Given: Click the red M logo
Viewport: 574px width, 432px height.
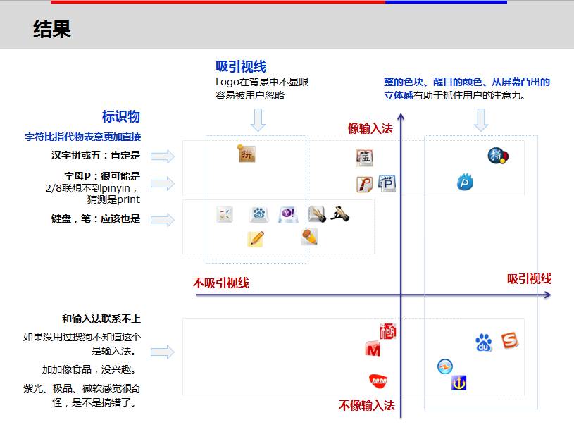Looking at the screenshot, I should coord(373,350).
